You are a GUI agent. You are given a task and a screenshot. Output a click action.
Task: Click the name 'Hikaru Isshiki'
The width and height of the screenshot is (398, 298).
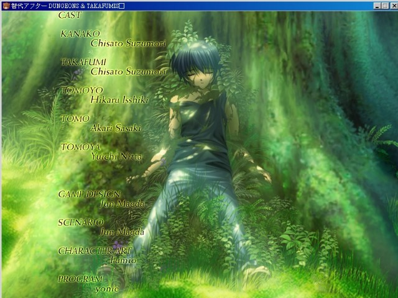(119, 100)
